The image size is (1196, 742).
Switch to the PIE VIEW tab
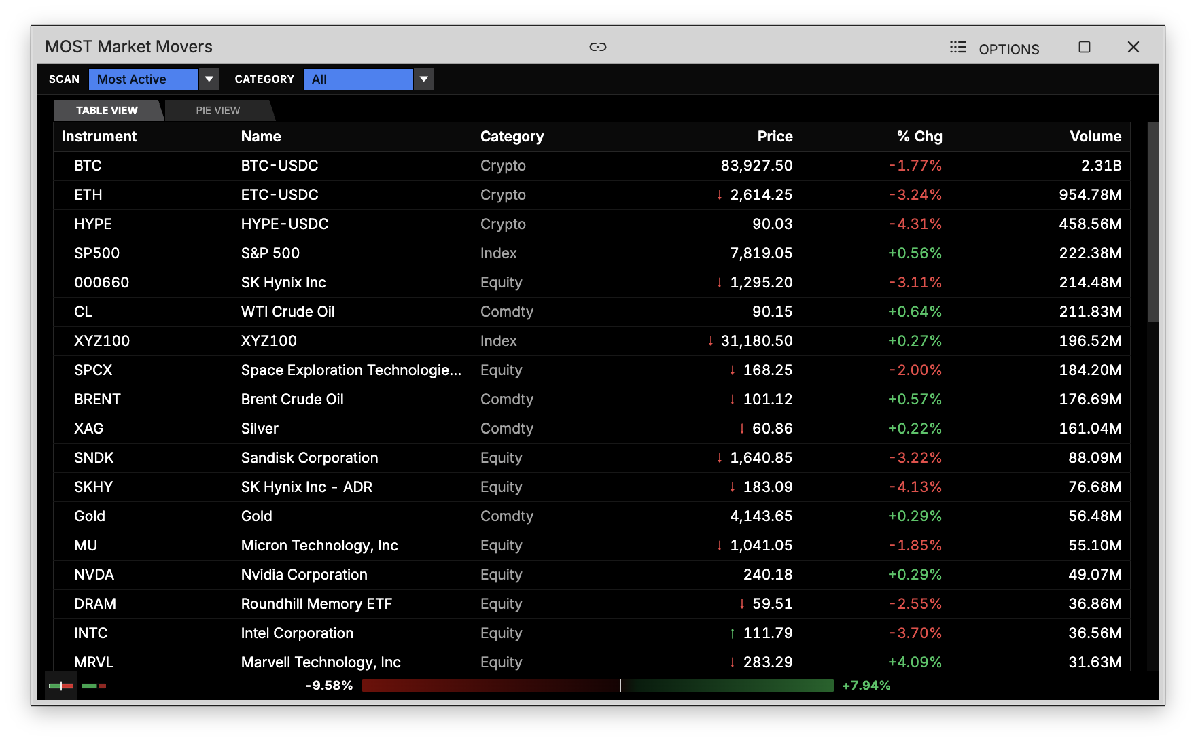point(218,110)
